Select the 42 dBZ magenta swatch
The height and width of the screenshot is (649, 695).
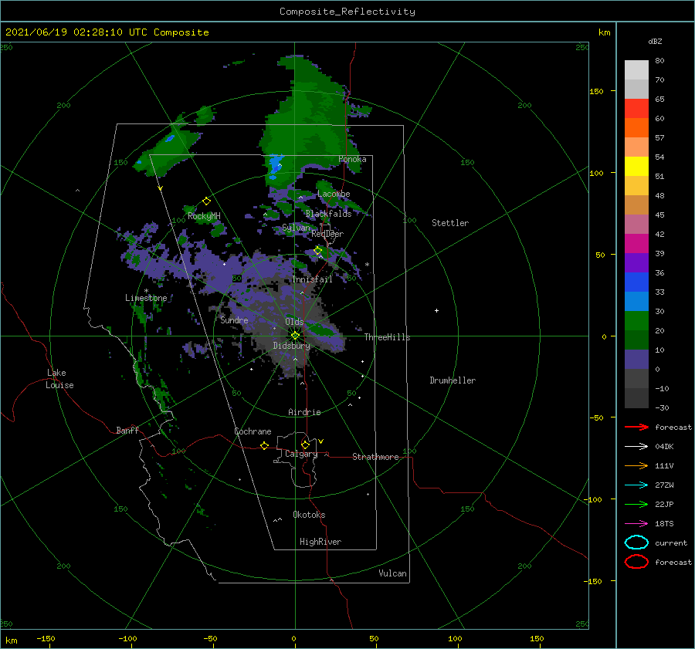(x=636, y=243)
